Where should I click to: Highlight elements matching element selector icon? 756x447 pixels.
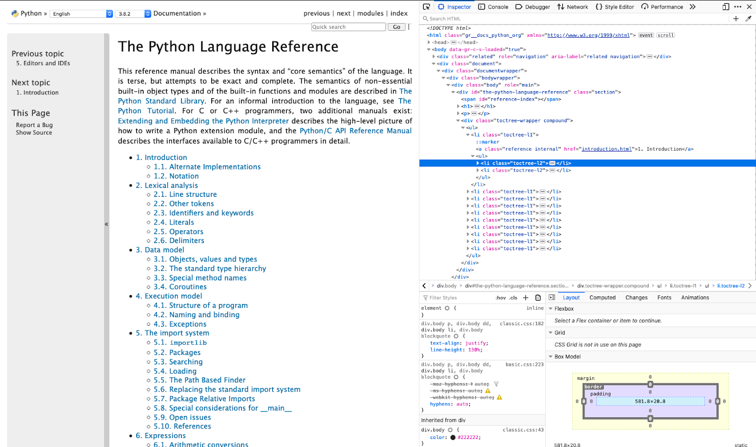[447, 308]
